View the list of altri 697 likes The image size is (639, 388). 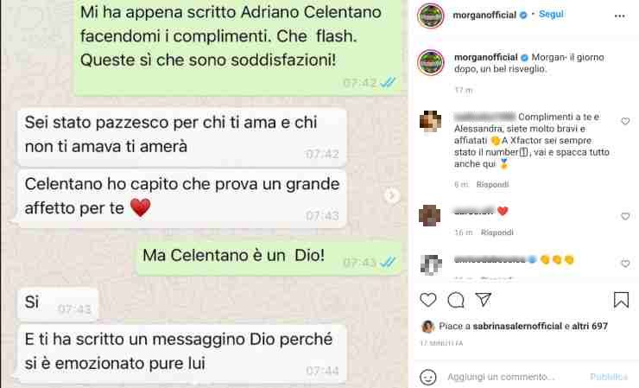click(x=590, y=326)
